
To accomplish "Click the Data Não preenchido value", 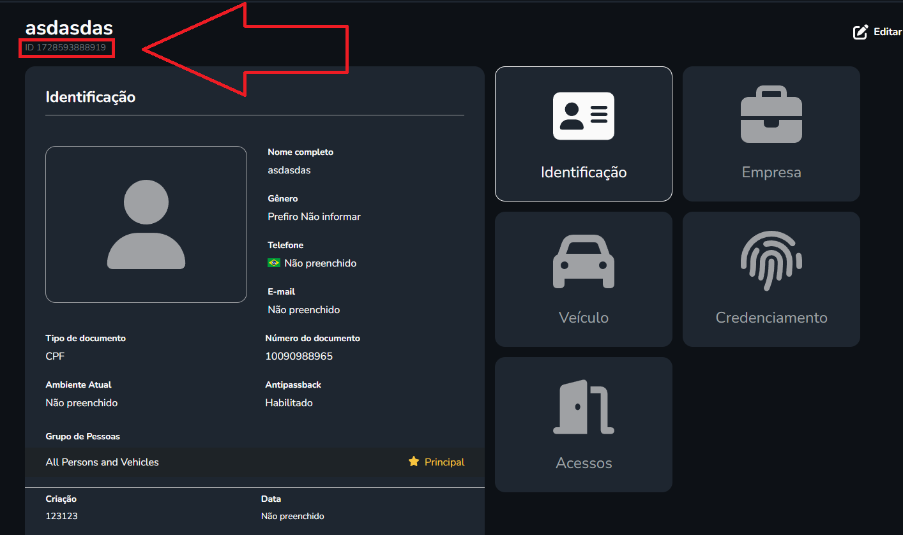I will 292,516.
